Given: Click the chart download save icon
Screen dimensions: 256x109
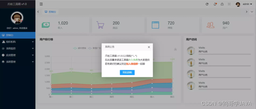Looking at the screenshot, I should coord(175,49).
